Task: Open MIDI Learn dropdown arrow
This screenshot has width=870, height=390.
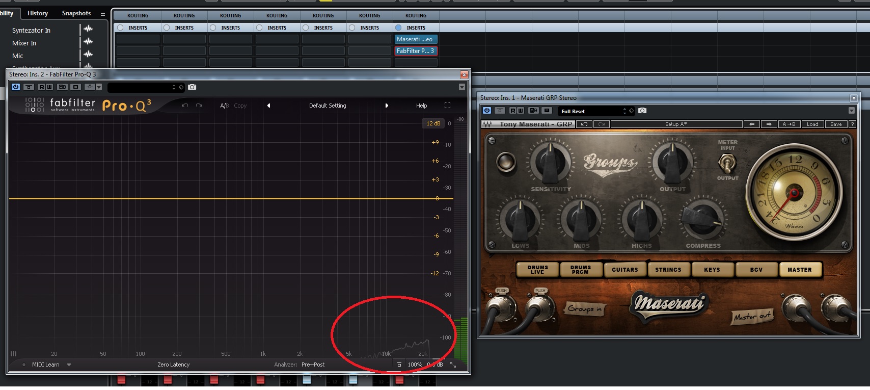Action: (x=69, y=365)
